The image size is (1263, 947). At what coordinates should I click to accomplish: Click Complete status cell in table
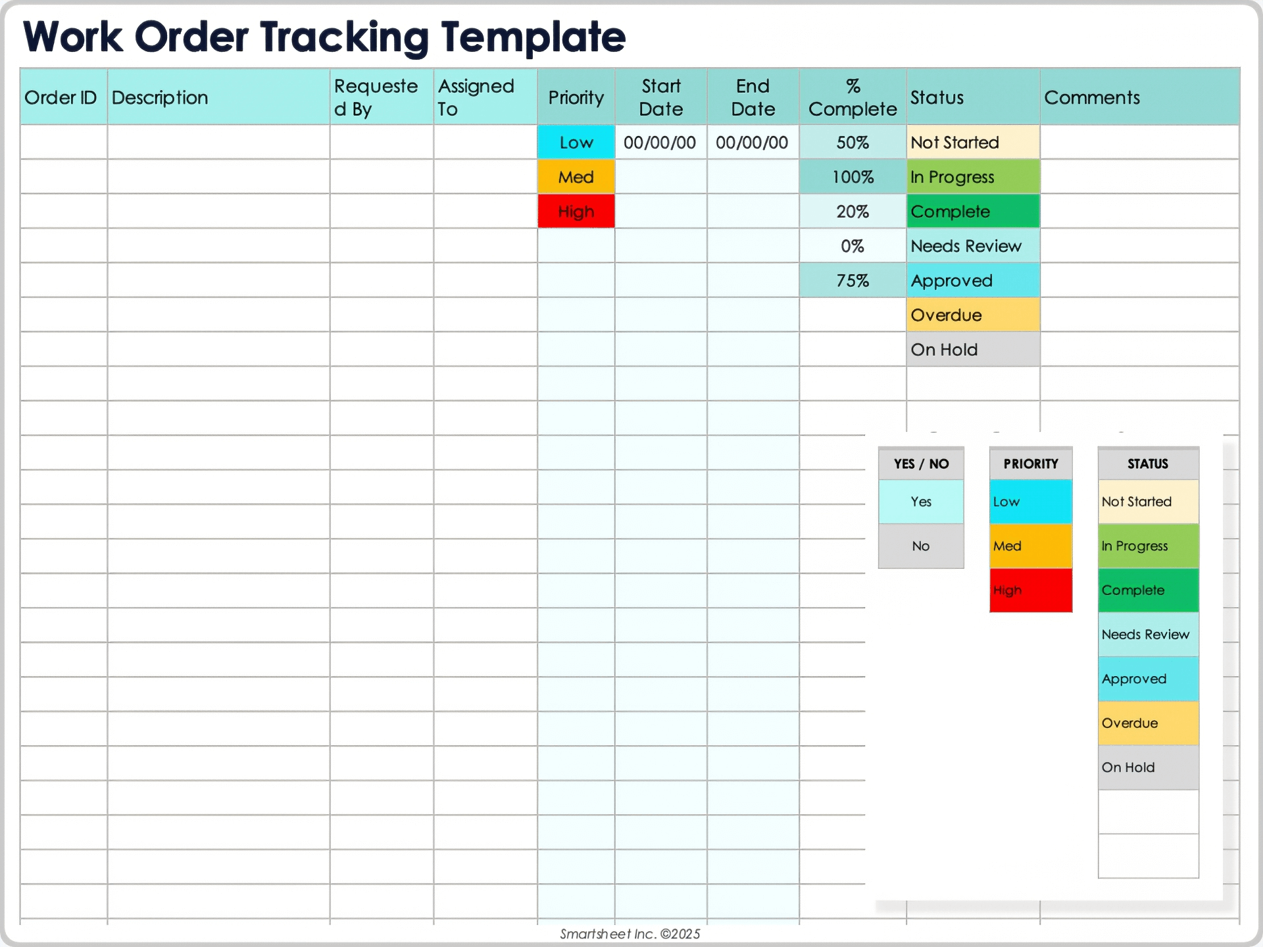pos(973,211)
